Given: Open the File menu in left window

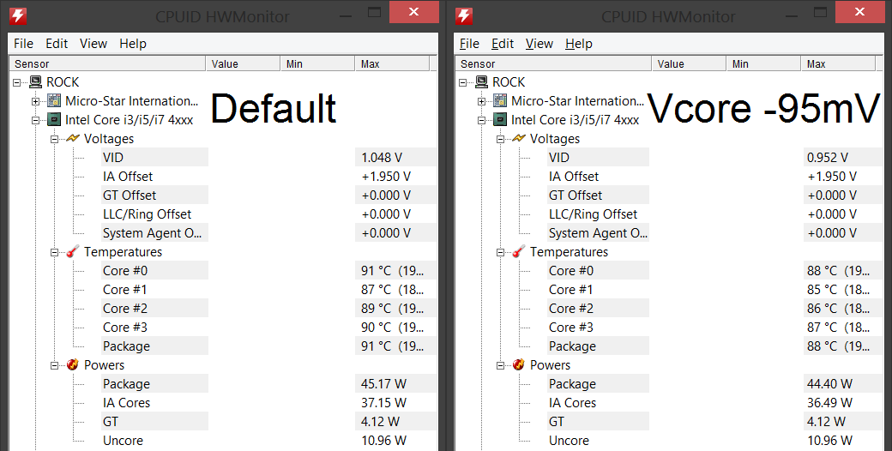Looking at the screenshot, I should coord(23,44).
